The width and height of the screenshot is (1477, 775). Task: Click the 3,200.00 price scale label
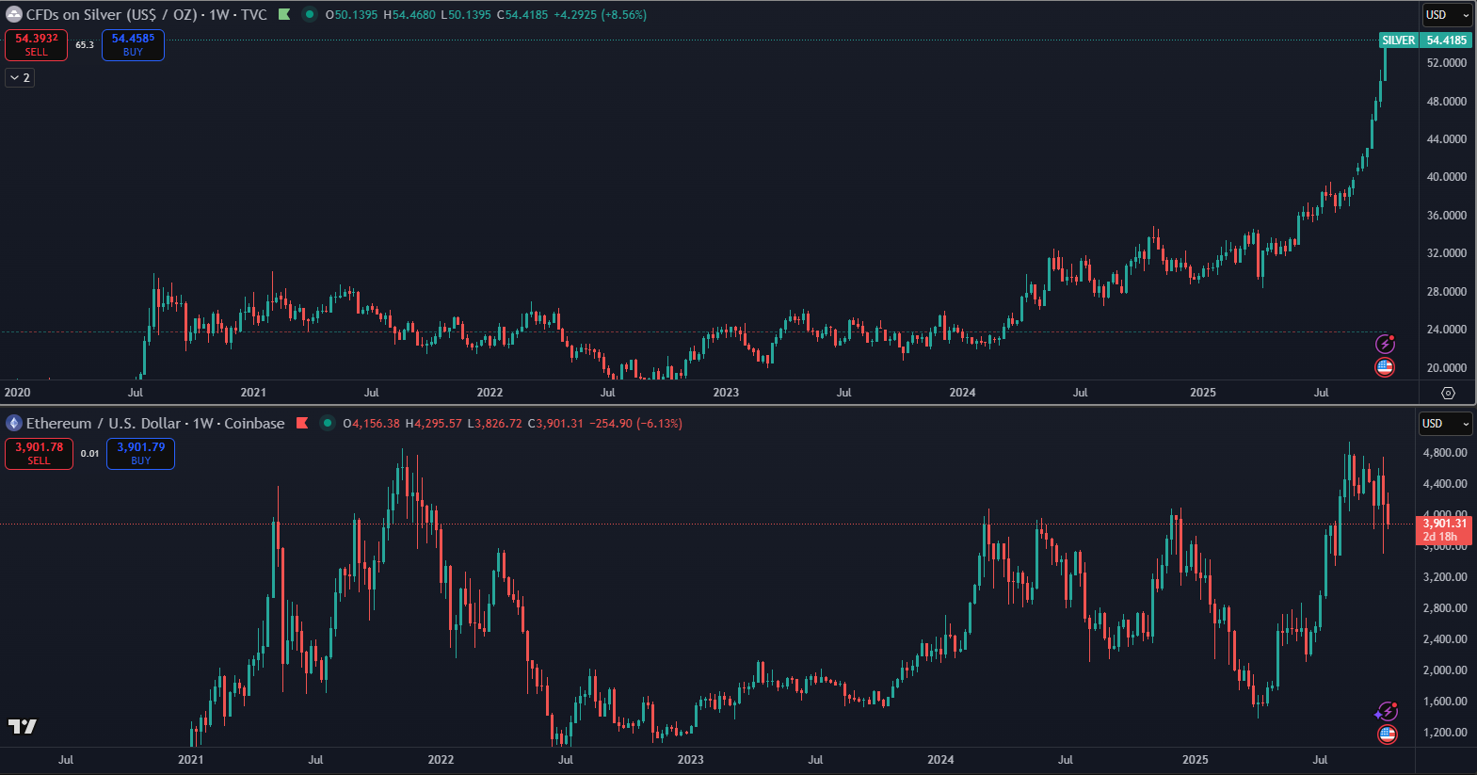[1445, 577]
